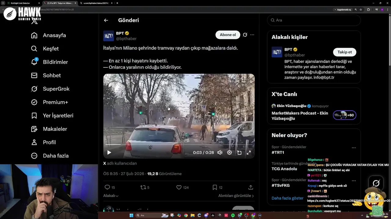Open post's three-dot more menu

(x=252, y=35)
